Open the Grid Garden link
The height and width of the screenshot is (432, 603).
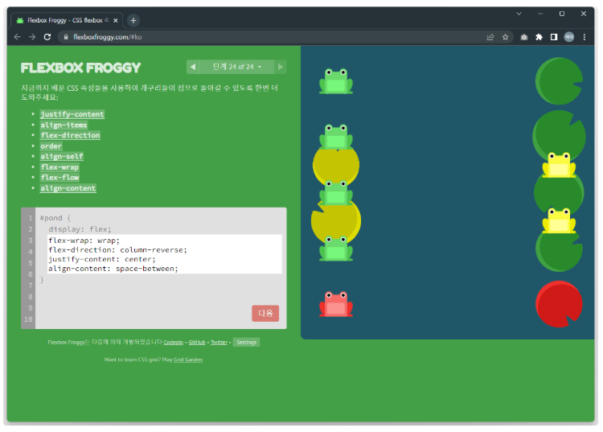pyautogui.click(x=188, y=360)
